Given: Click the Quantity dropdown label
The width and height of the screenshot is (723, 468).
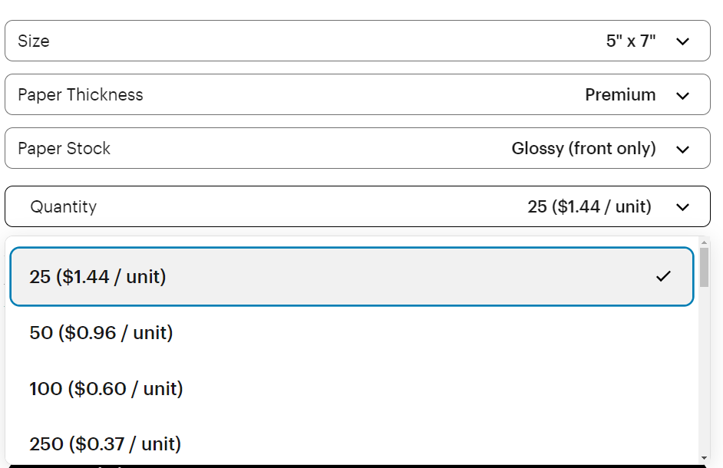Looking at the screenshot, I should click(x=64, y=207).
